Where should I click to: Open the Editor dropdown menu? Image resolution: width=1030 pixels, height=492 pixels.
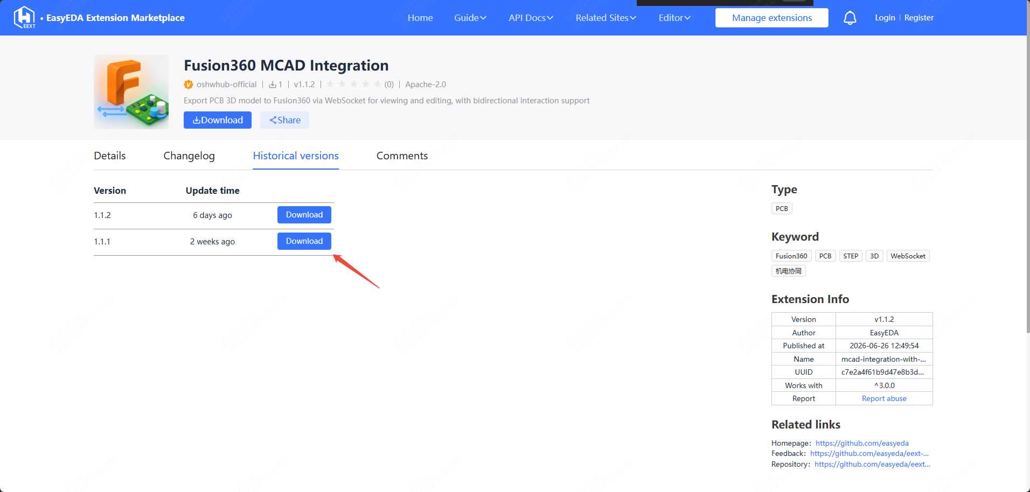point(674,18)
